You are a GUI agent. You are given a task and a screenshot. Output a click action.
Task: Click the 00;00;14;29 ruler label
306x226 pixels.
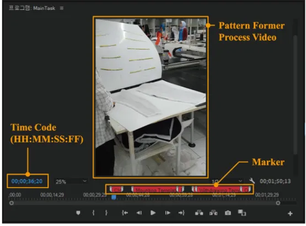coord(52,195)
